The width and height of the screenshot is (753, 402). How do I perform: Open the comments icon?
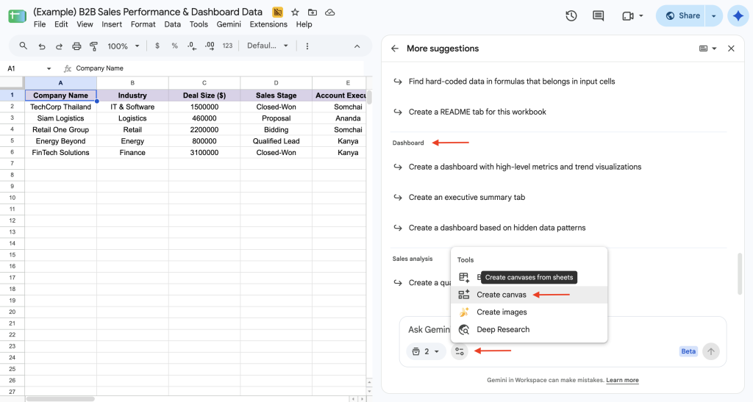599,16
